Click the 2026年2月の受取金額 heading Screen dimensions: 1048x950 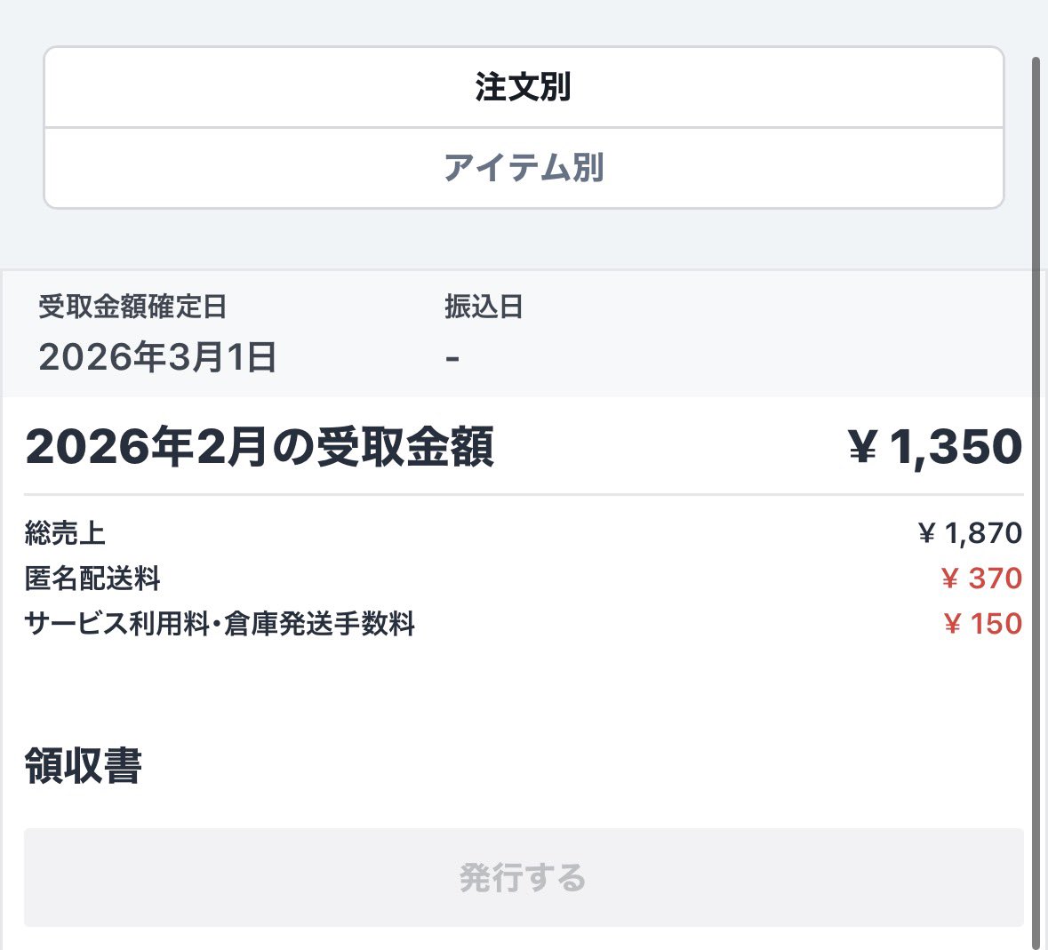click(260, 447)
